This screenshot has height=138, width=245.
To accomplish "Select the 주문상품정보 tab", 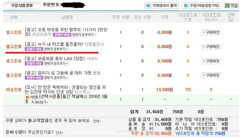I will click(x=22, y=6).
